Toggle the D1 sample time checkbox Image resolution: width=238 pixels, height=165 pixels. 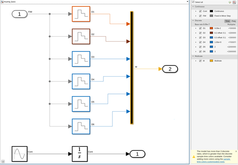pyautogui.click(x=200, y=28)
